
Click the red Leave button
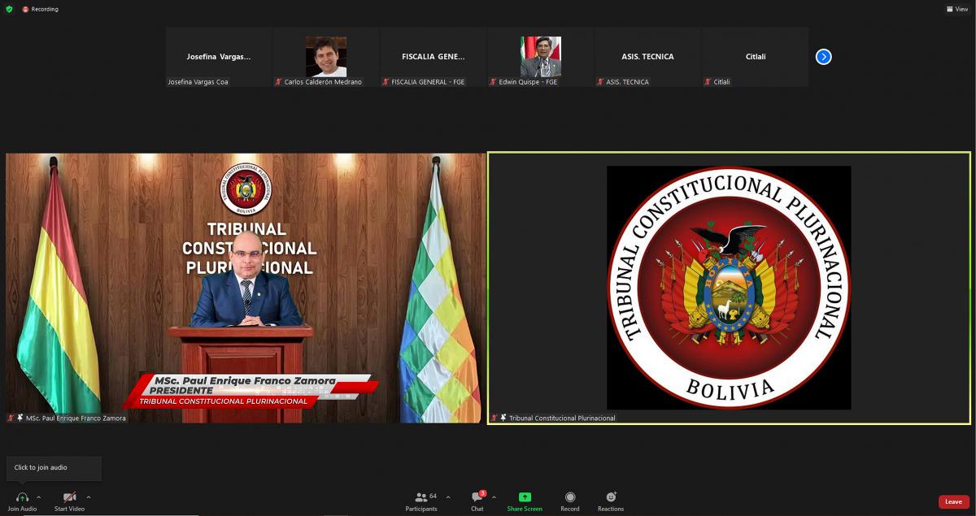(x=953, y=502)
